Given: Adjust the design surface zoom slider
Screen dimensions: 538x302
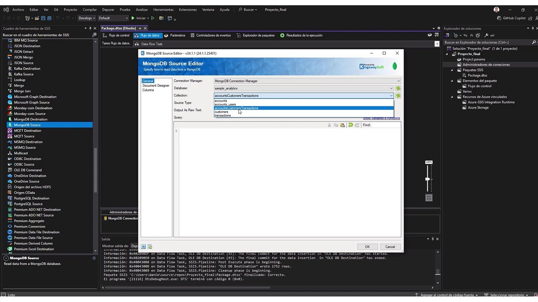Looking at the screenshot, I should [x=428, y=179].
